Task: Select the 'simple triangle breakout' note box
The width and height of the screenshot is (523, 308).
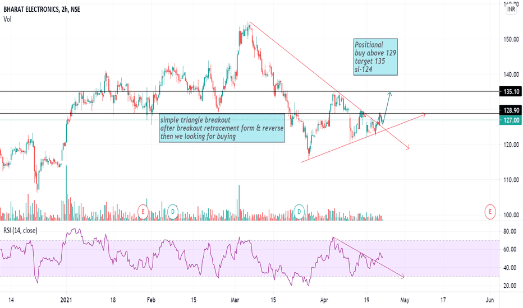Action: pos(222,128)
